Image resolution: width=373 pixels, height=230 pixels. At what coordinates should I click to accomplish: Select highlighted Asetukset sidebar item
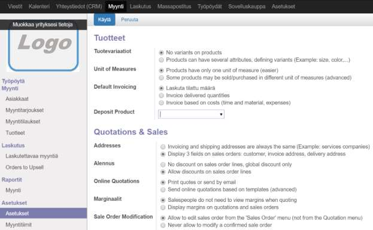click(x=43, y=213)
